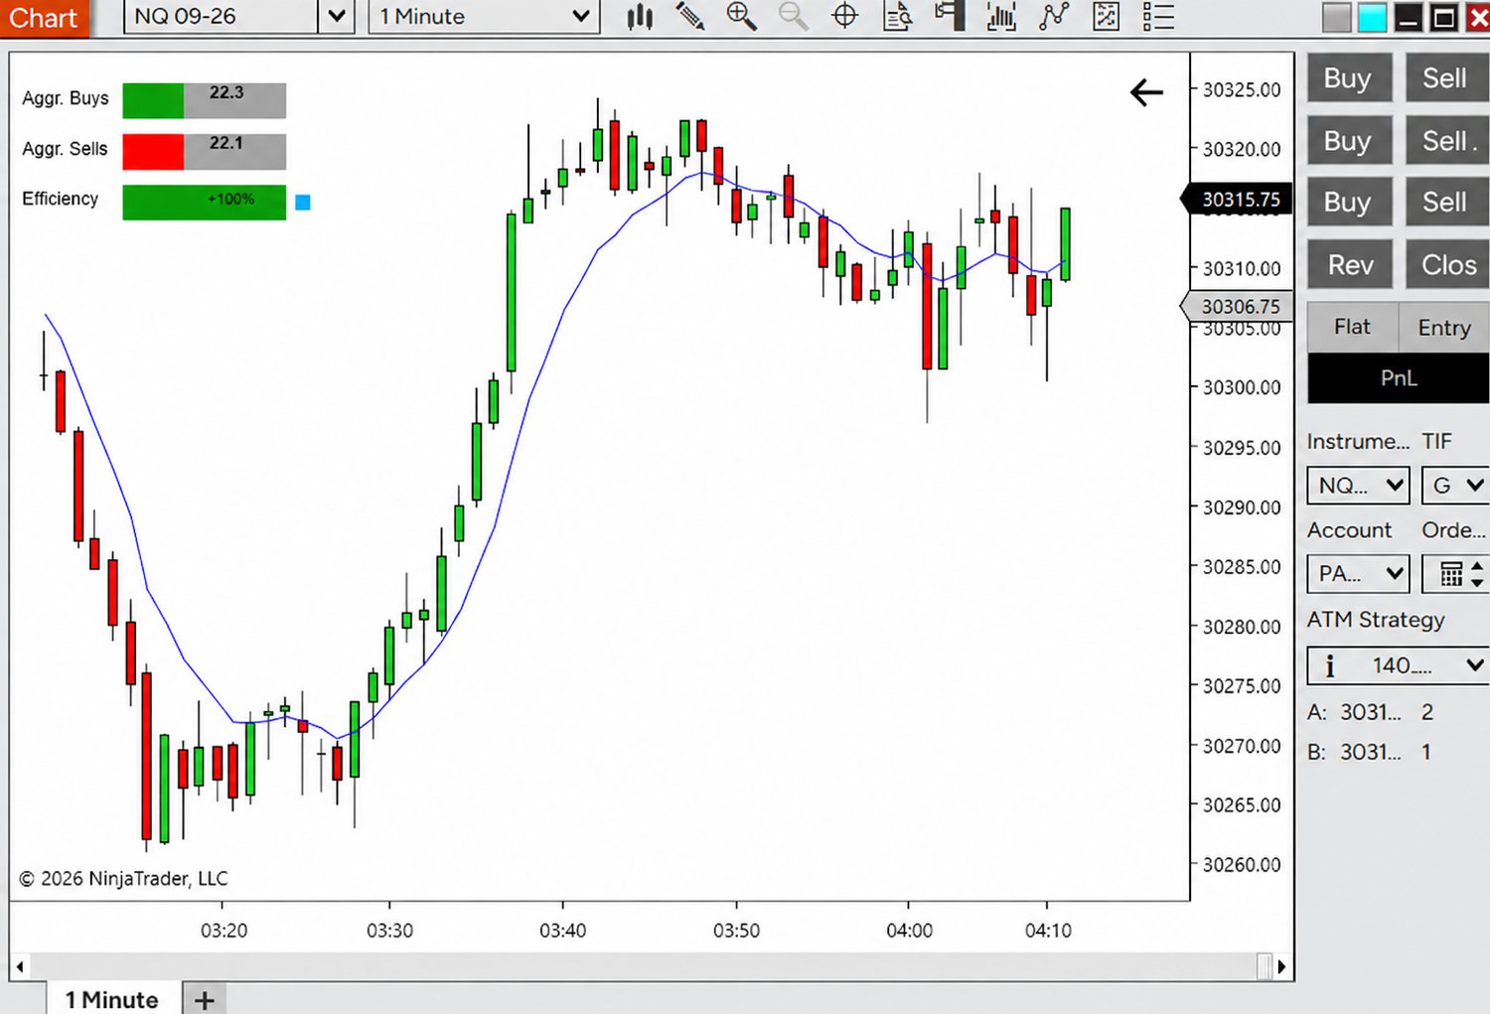
Task: Click the '© 2026 NinjaTrader, LLC' text
Action: tap(123, 878)
